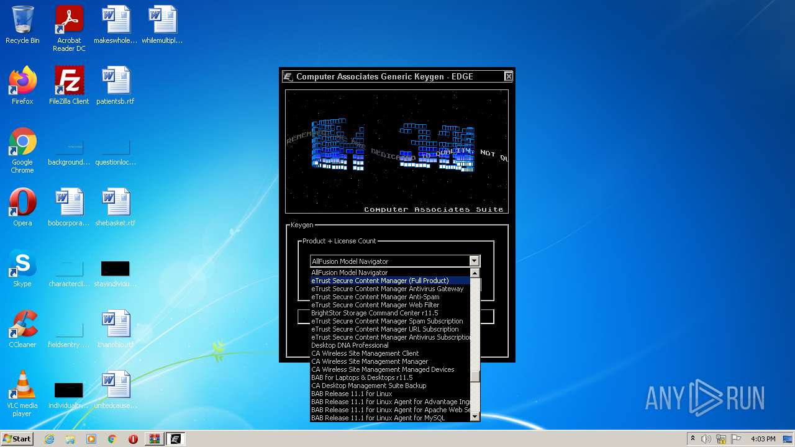Pick CA Wireless Site Management Manager
Image resolution: width=795 pixels, height=447 pixels.
(390, 361)
